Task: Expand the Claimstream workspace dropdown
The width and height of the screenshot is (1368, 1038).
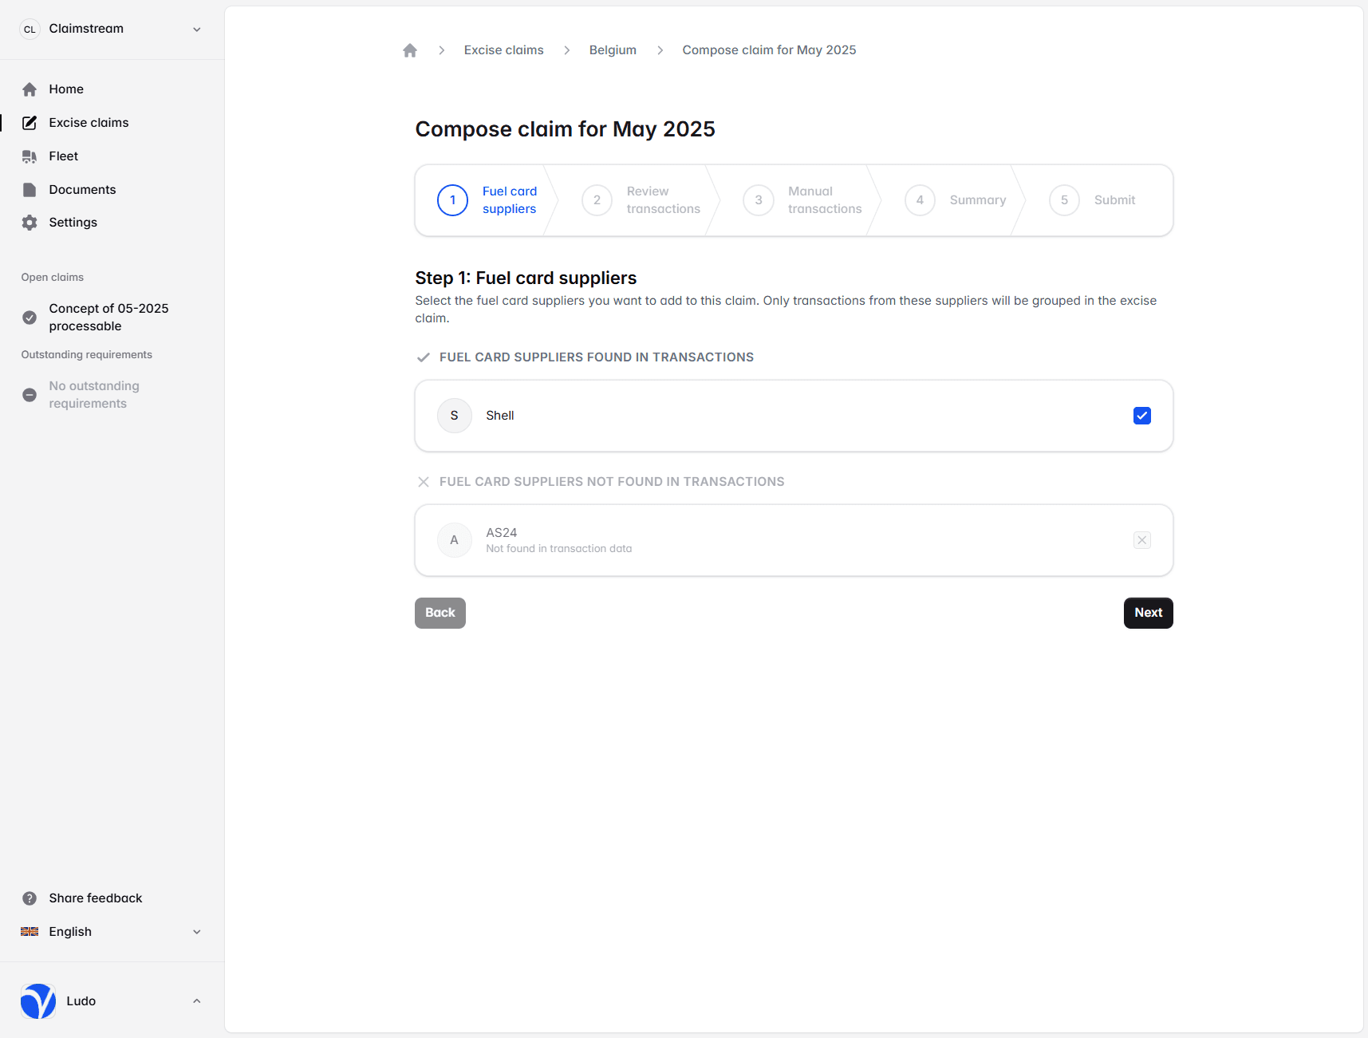Action: 196,30
